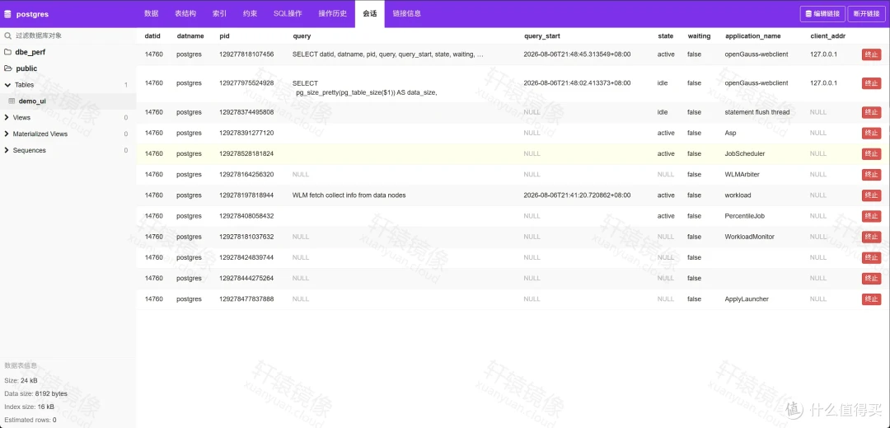The image size is (890, 428).
Task: Expand the Views tree node
Action: (x=7, y=117)
